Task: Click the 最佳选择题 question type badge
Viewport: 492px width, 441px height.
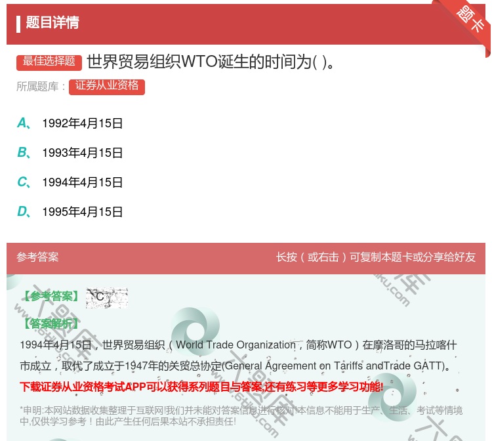Action: pyautogui.click(x=49, y=62)
